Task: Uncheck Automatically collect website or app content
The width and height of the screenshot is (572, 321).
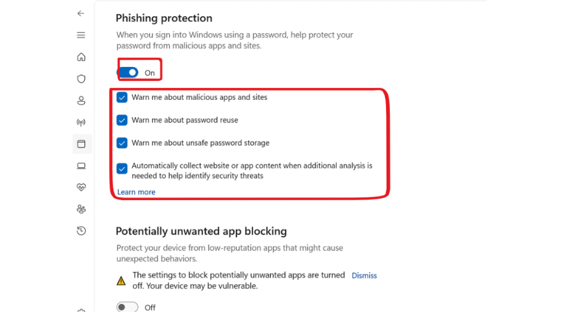Action: (x=122, y=169)
